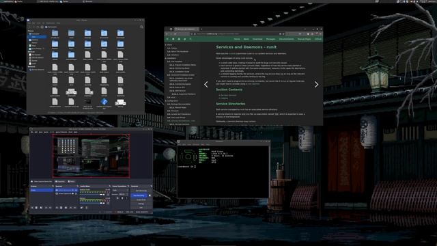Adjust the bottom Audio Mixer volume slider
This screenshot has width=437, height=246.
[x=91, y=203]
